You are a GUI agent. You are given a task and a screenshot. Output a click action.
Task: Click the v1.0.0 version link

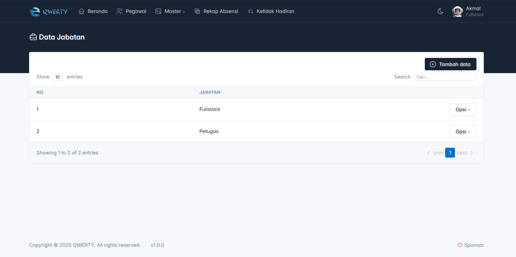(157, 245)
